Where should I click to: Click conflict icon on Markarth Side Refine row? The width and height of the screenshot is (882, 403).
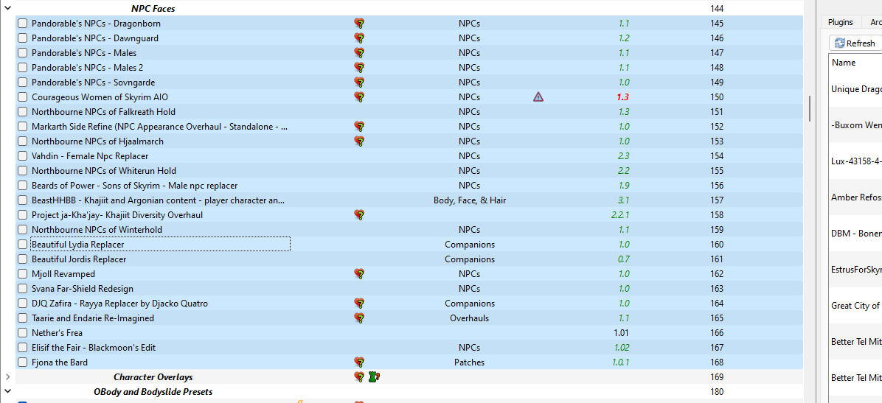[x=359, y=127]
